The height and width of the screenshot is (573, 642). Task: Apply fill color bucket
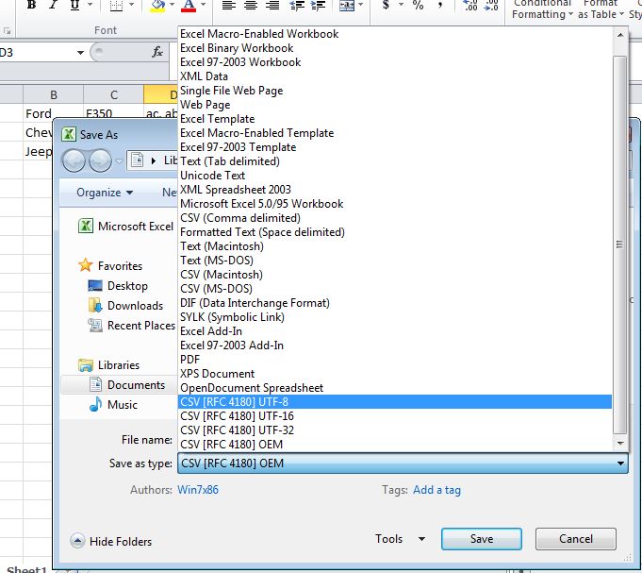(x=157, y=6)
